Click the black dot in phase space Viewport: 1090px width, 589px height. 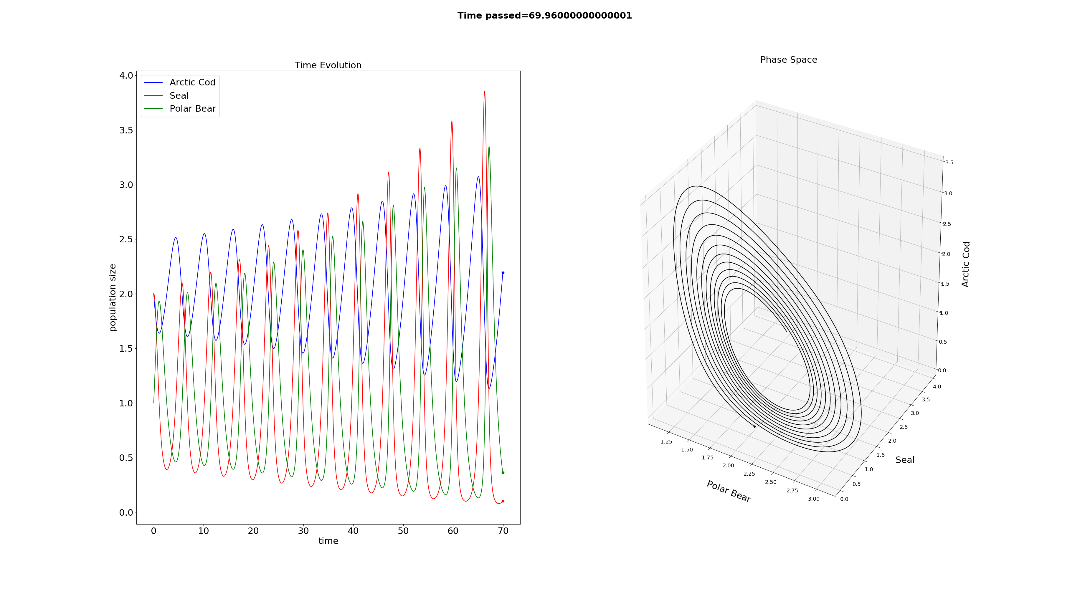click(754, 426)
